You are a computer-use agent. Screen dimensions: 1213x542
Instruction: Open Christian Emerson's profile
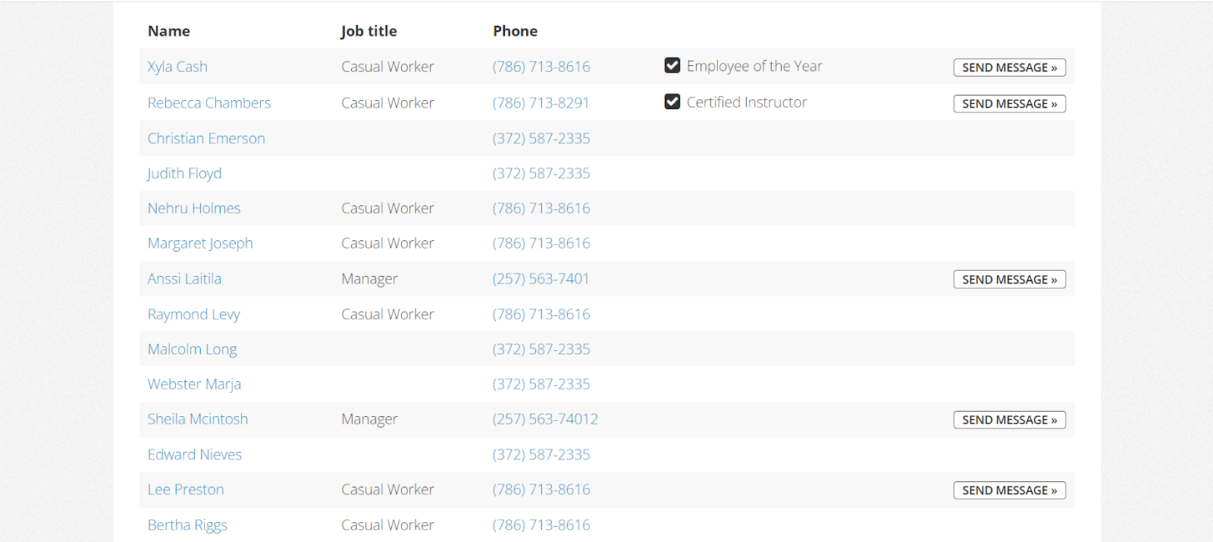[x=206, y=138]
